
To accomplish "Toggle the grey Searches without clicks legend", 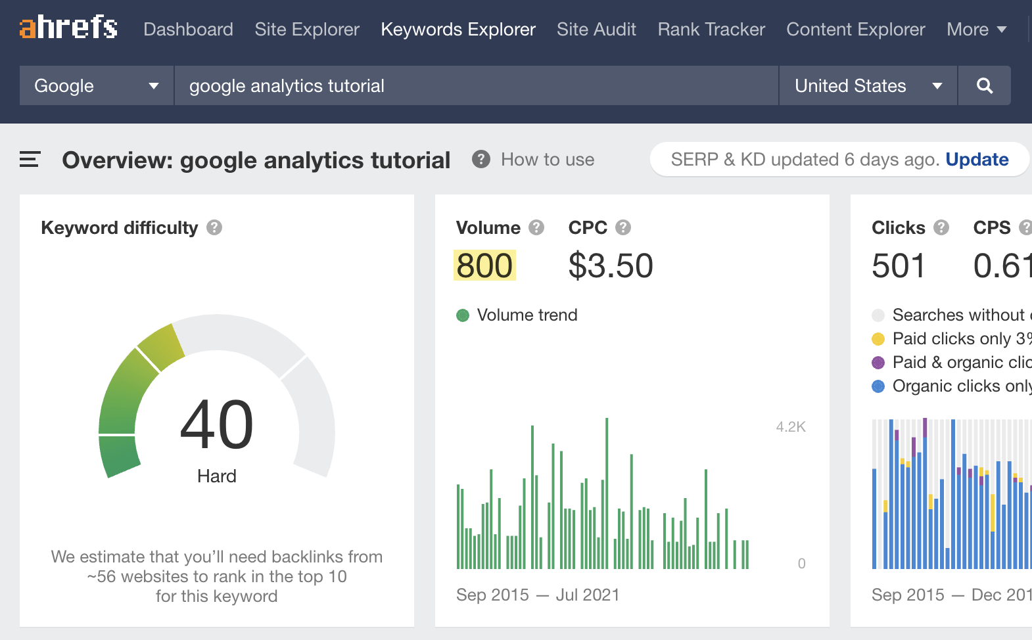I will [x=878, y=315].
